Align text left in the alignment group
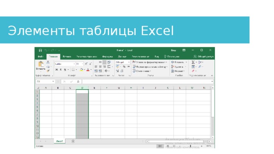The width and height of the screenshot is (274, 154). tap(96, 67)
